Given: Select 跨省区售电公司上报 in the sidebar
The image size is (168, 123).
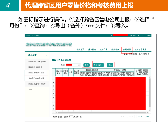Looking at the screenshot, I should (x=36, y=73).
